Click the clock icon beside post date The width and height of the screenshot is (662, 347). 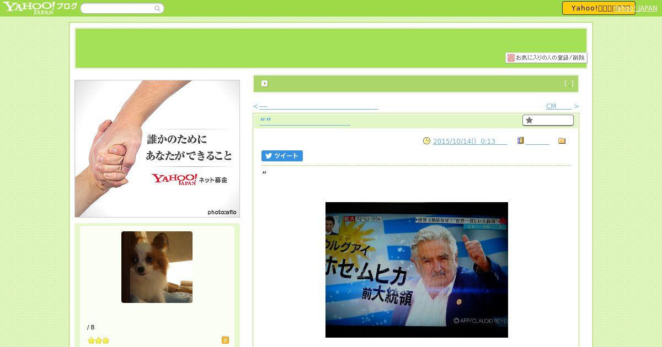(x=426, y=141)
